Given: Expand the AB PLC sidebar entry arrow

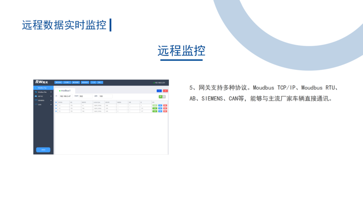Looking at the screenshot, I should 51,96.
